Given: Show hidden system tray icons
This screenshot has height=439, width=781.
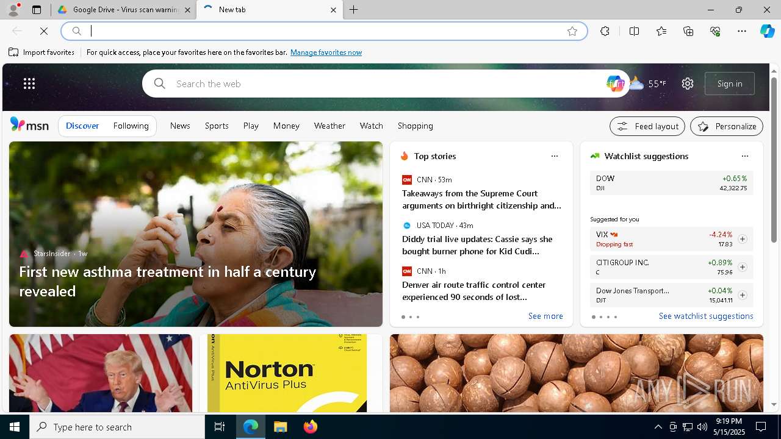Looking at the screenshot, I should click(x=658, y=427).
